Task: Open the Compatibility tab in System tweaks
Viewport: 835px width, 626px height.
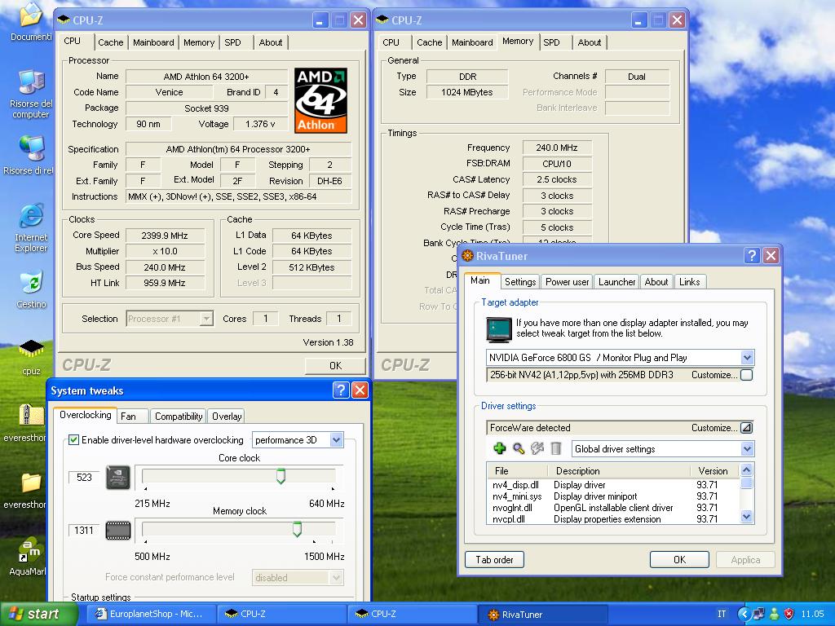Action: (179, 417)
